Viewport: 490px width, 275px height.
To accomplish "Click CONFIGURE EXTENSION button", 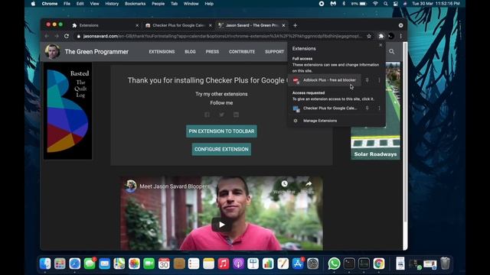I will coord(221,150).
